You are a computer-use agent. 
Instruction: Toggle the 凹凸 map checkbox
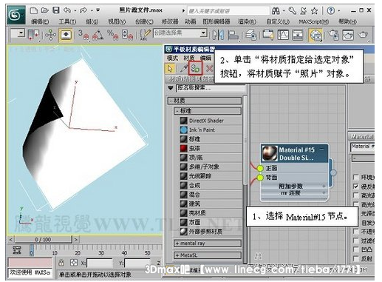355,249
